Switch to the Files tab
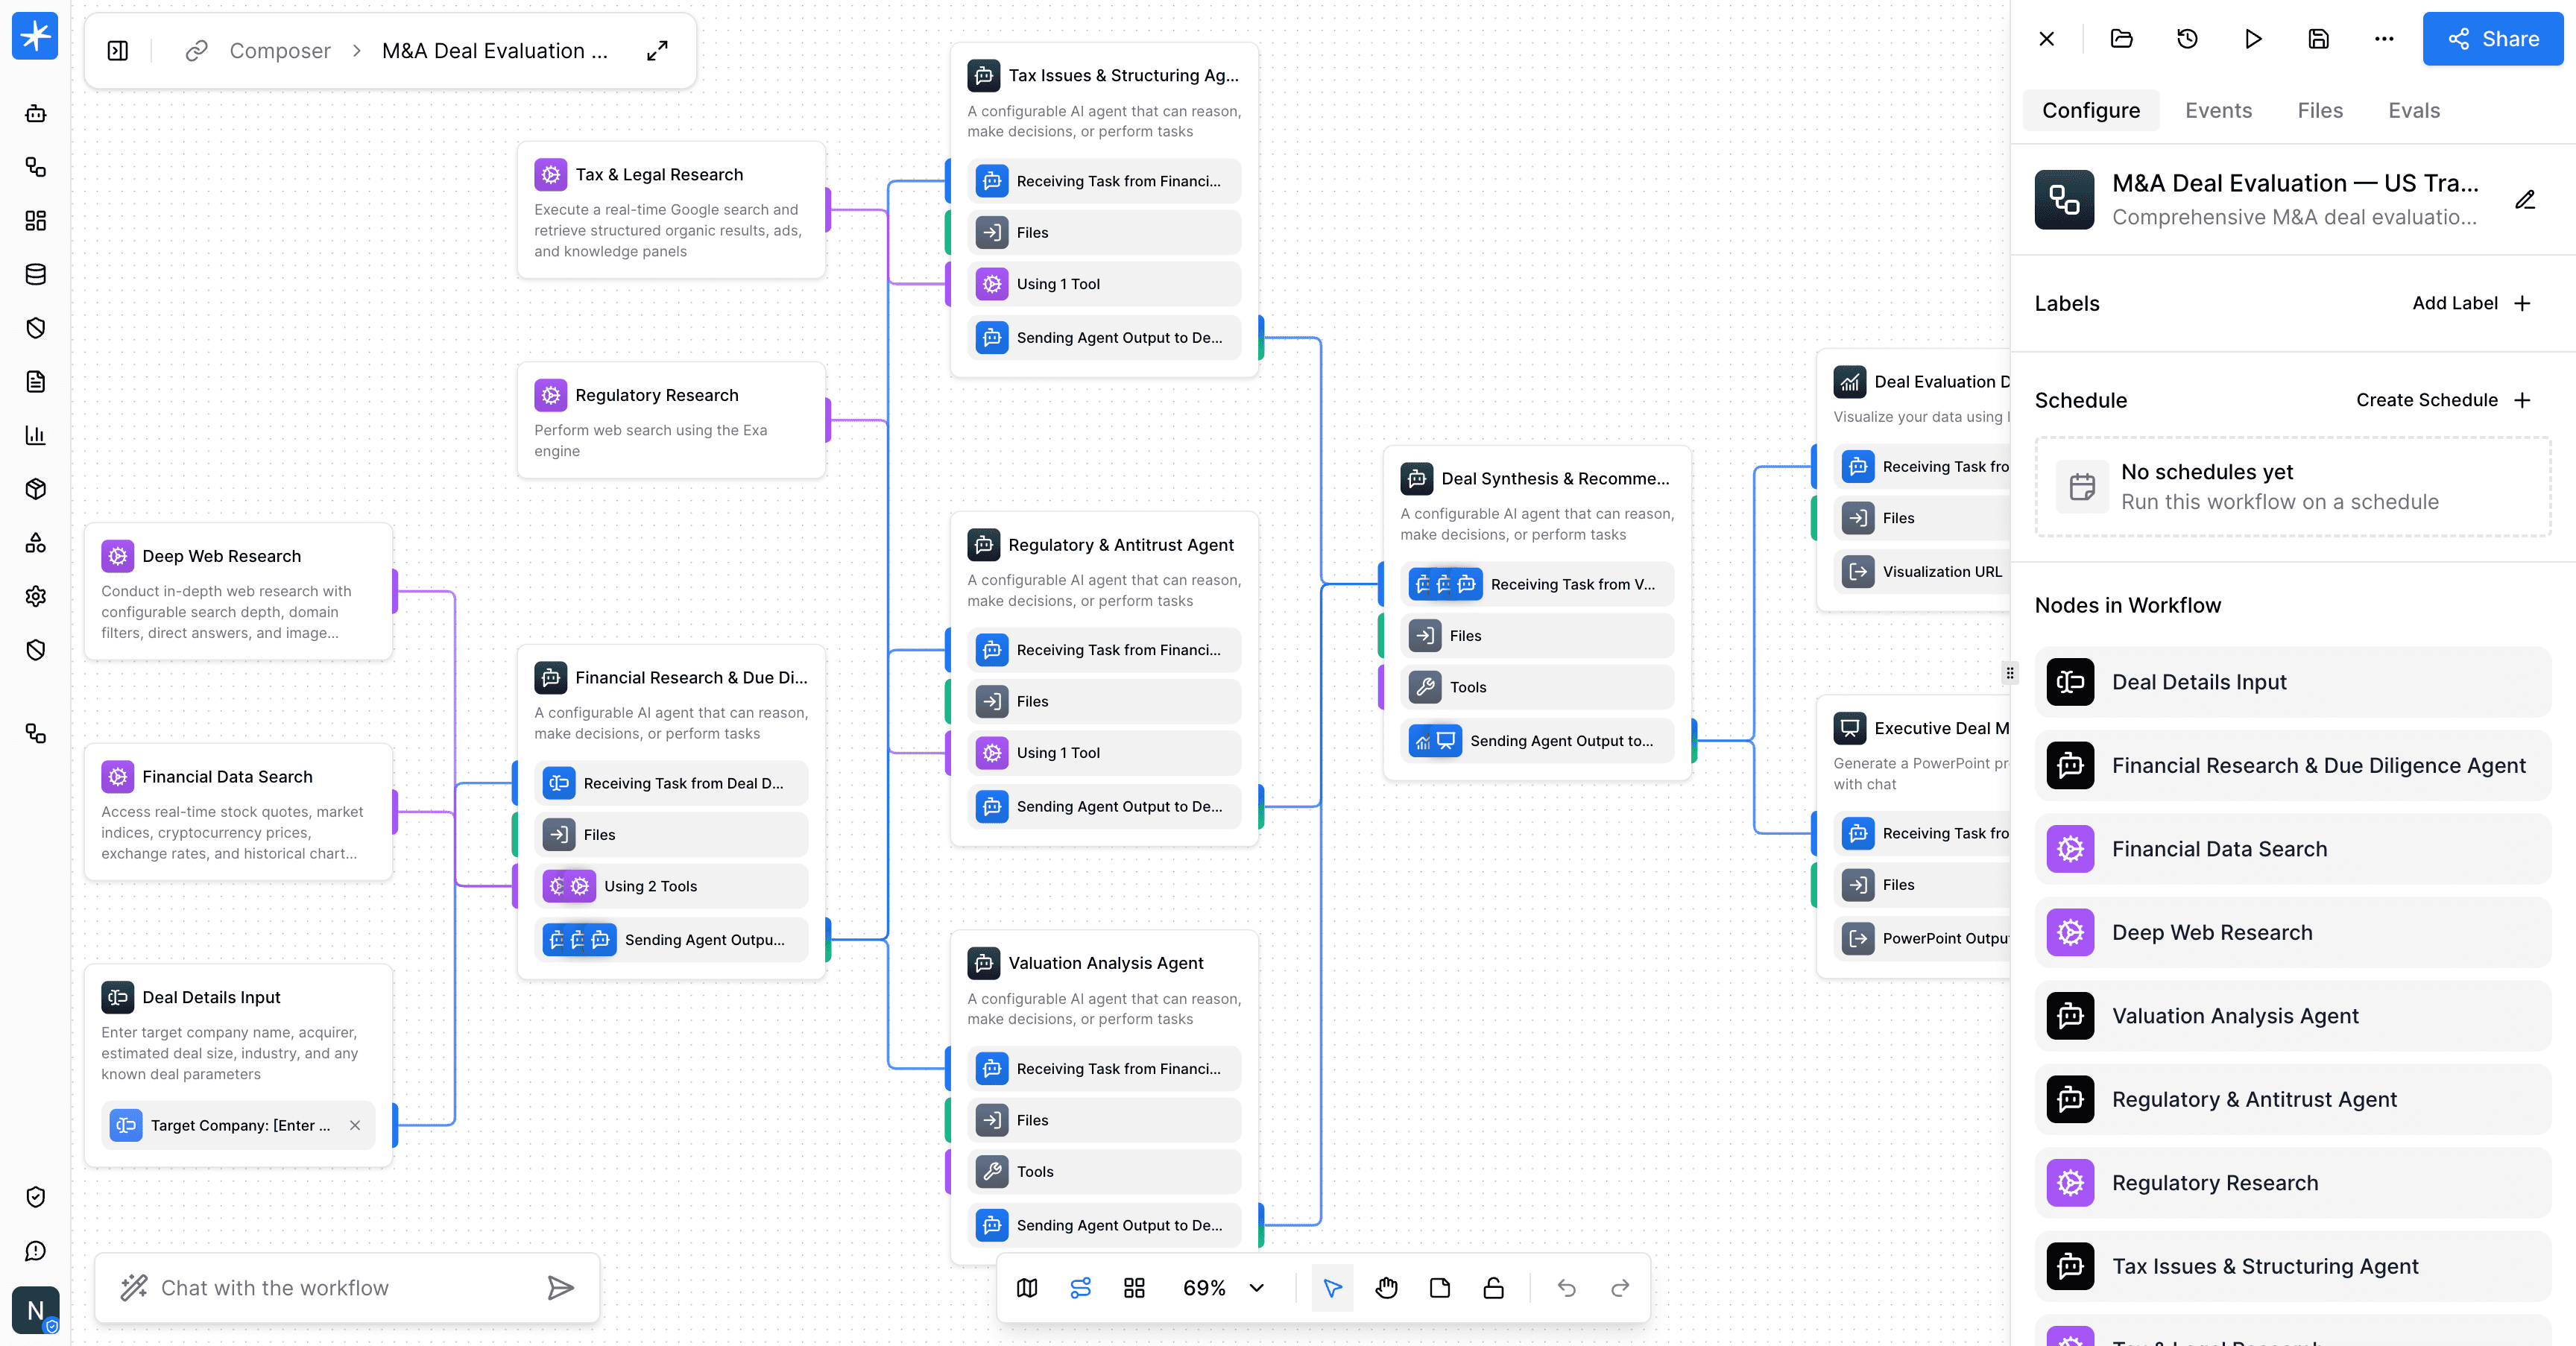The image size is (2576, 1346). coord(2320,110)
